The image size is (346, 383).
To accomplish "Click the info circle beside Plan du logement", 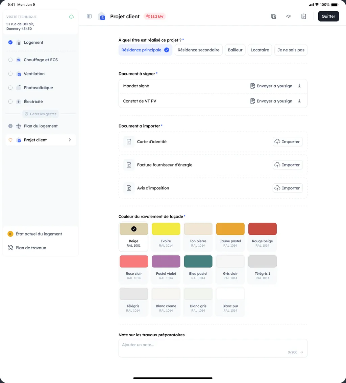I will pos(10,126).
